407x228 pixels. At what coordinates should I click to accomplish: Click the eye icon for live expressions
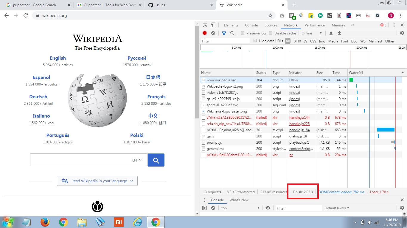(x=268, y=208)
